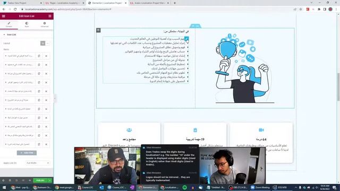Open the Windows Start menu
The height and width of the screenshot is (191, 340).
coord(4,187)
